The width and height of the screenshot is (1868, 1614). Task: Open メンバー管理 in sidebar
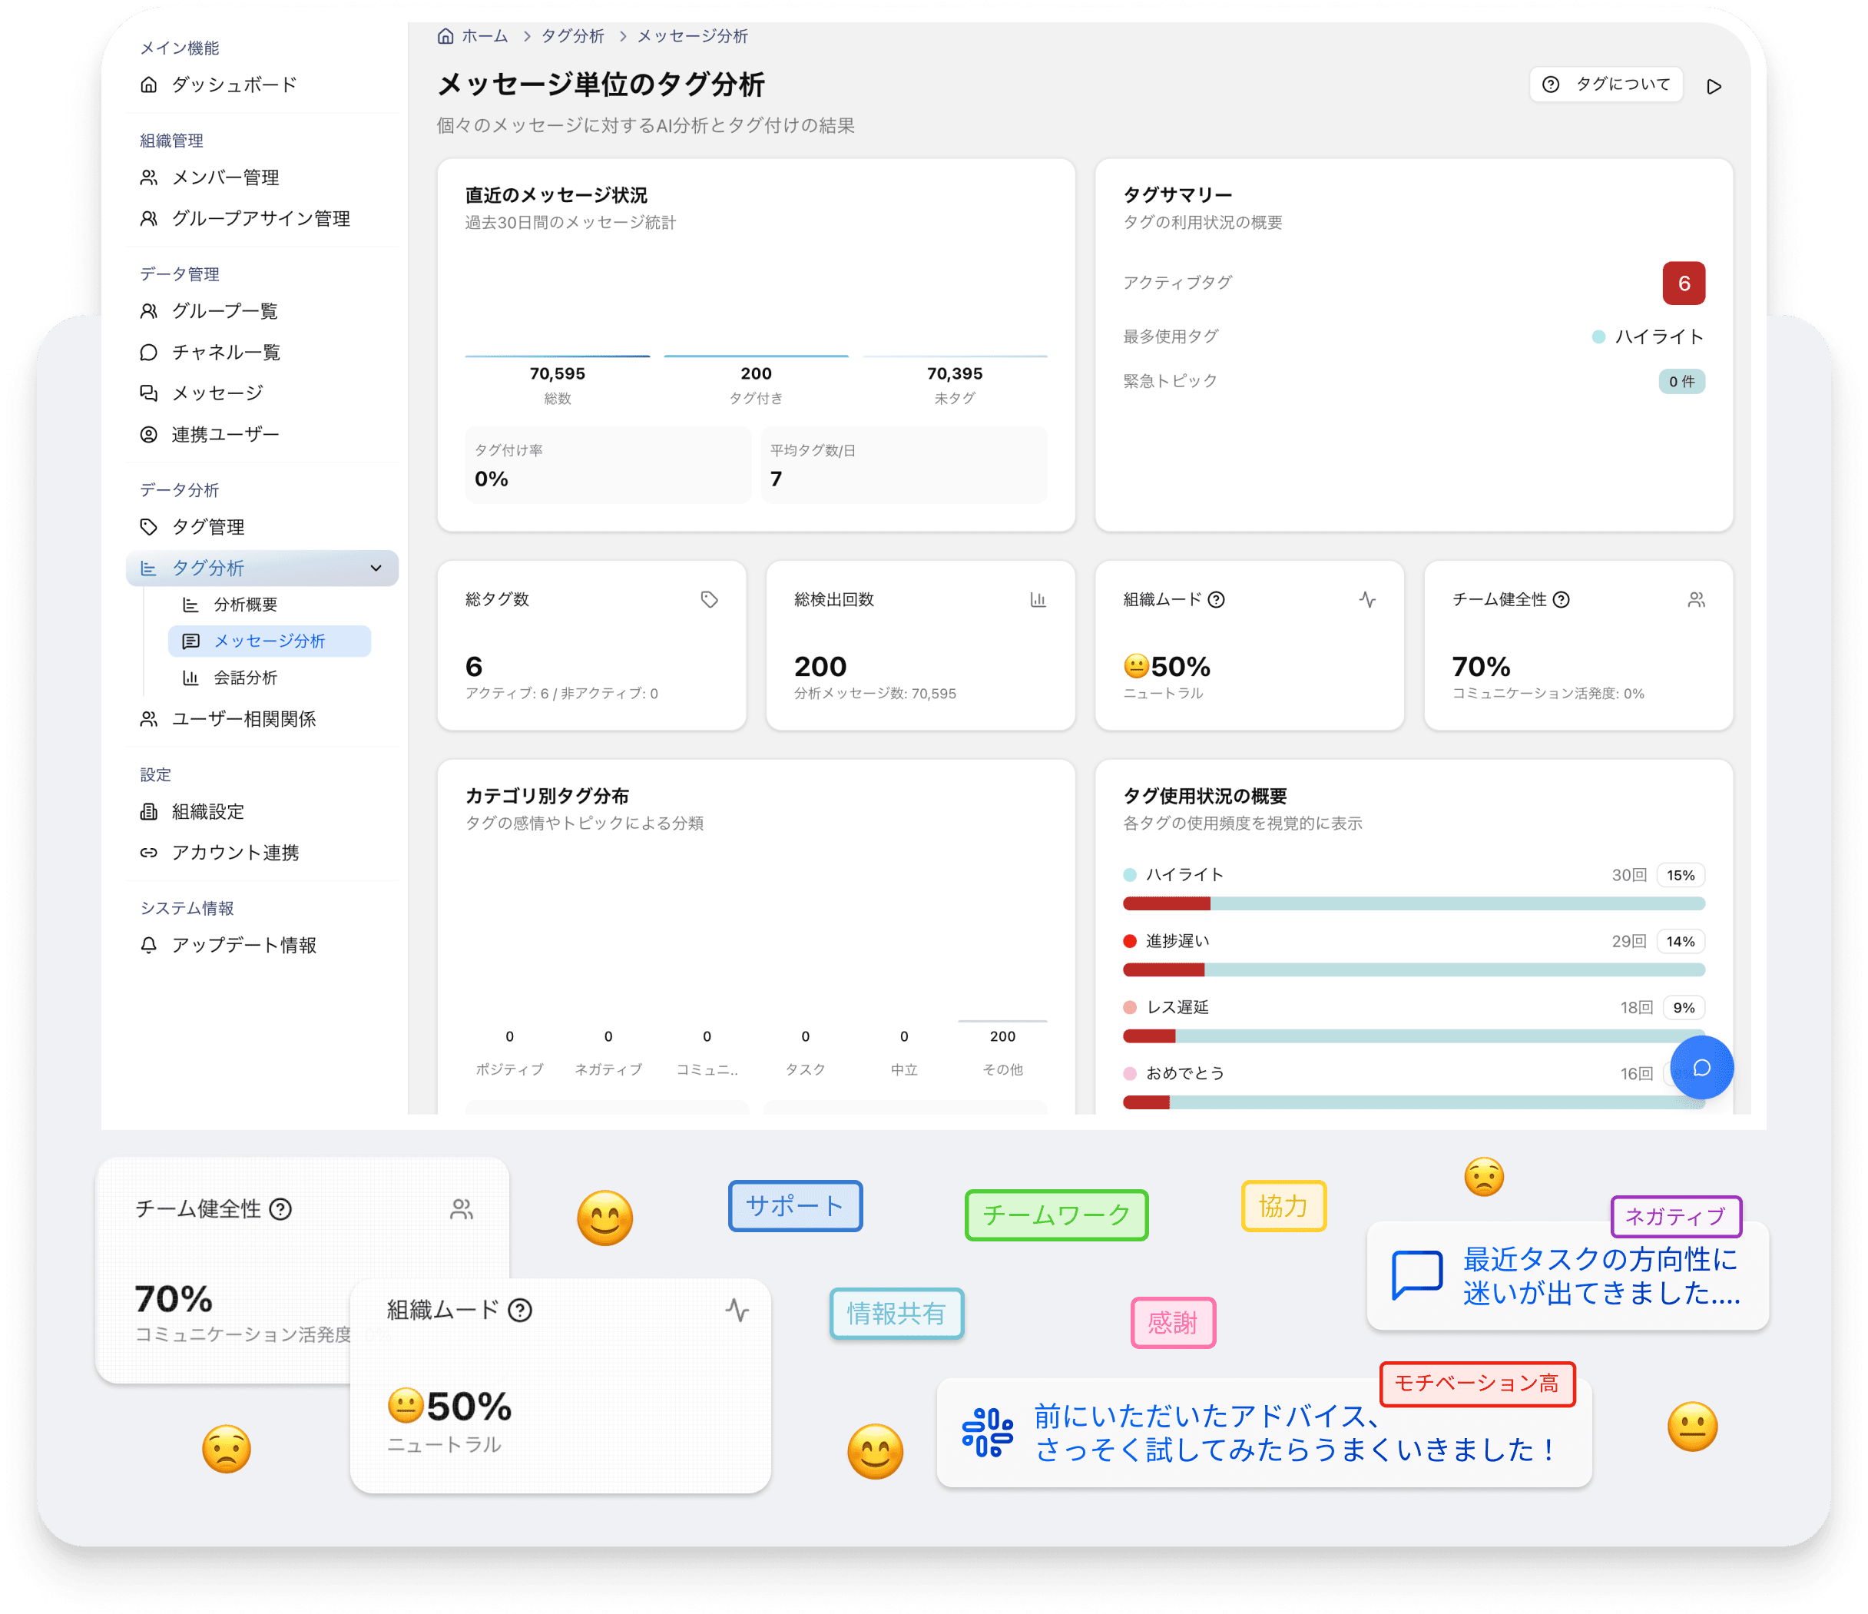point(225,177)
